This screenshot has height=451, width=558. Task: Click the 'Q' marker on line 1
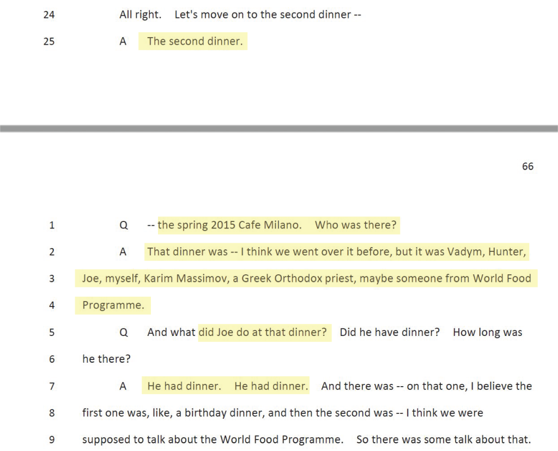pyautogui.click(x=124, y=226)
